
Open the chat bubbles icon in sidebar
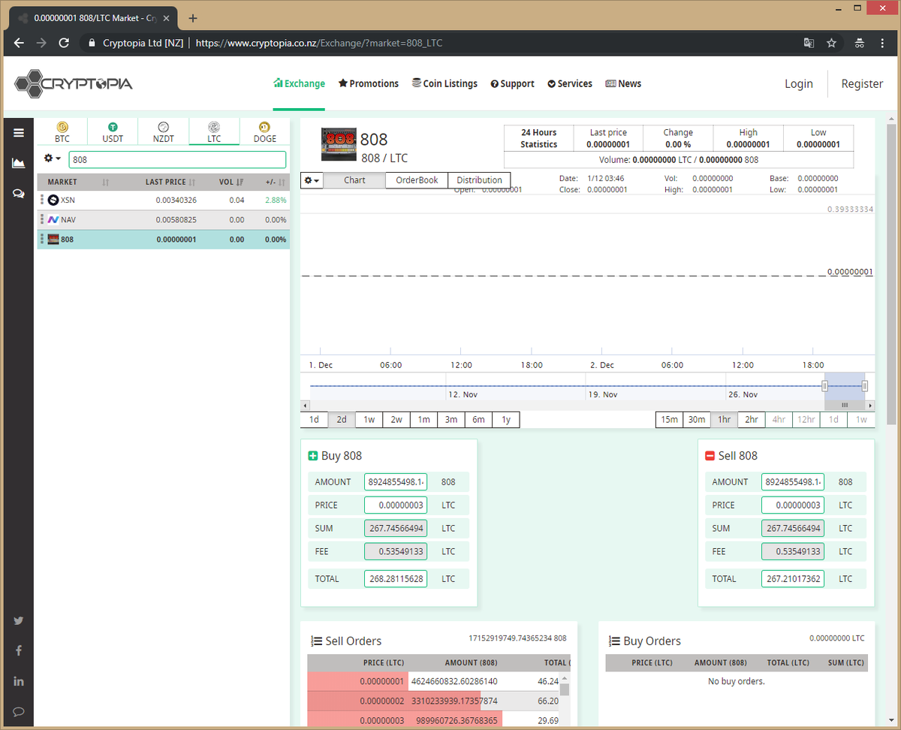[x=19, y=194]
